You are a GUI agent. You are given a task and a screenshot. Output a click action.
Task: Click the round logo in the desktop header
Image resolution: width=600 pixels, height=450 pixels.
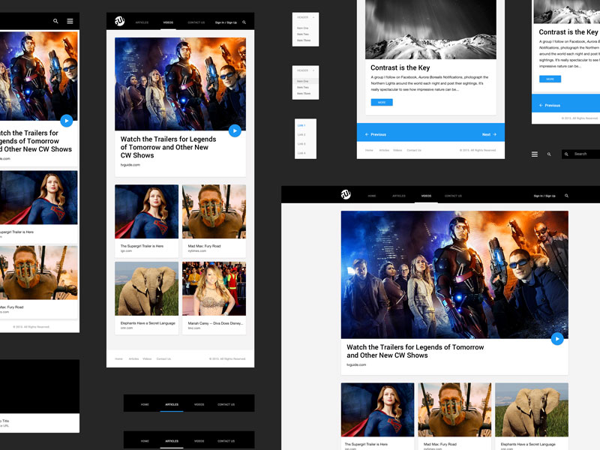point(346,195)
